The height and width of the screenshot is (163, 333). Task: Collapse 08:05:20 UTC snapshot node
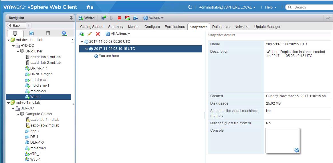click(x=82, y=42)
